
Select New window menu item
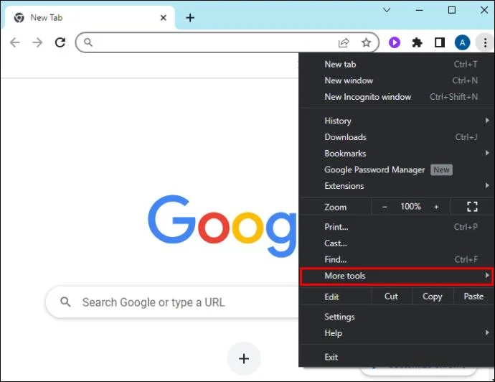click(397, 80)
